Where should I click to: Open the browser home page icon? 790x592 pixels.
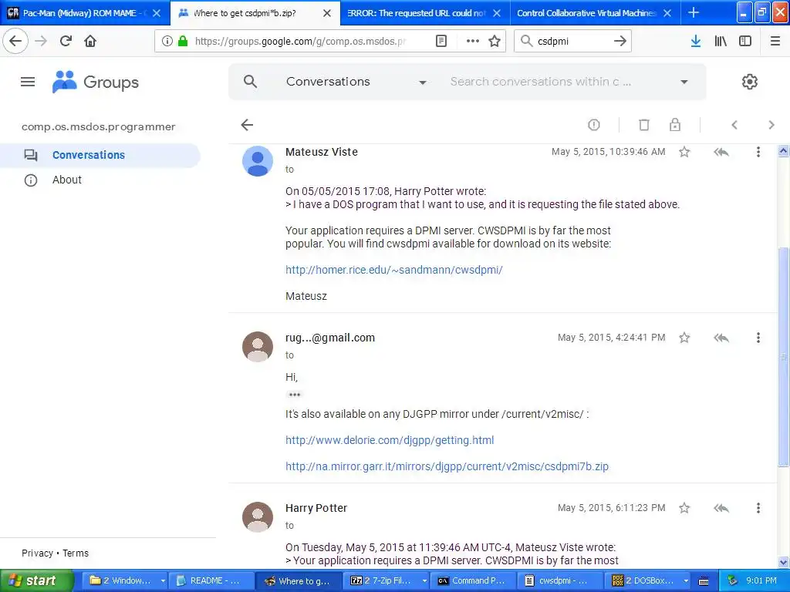click(90, 41)
